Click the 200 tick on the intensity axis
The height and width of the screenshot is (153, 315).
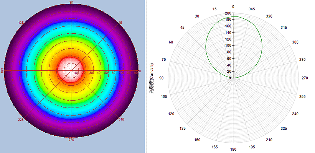(x=228, y=13)
